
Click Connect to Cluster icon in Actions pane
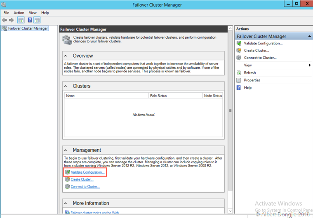239,58
